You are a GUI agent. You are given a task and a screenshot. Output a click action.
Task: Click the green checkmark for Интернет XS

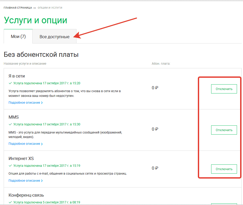click(10, 166)
